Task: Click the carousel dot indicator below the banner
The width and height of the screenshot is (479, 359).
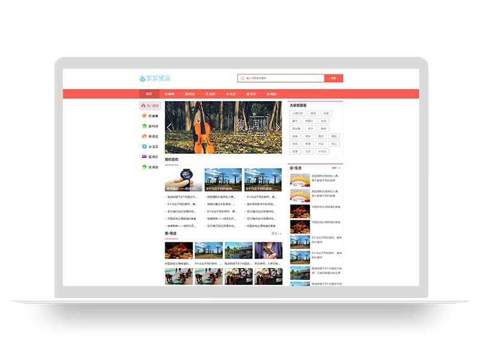Action: tap(224, 150)
